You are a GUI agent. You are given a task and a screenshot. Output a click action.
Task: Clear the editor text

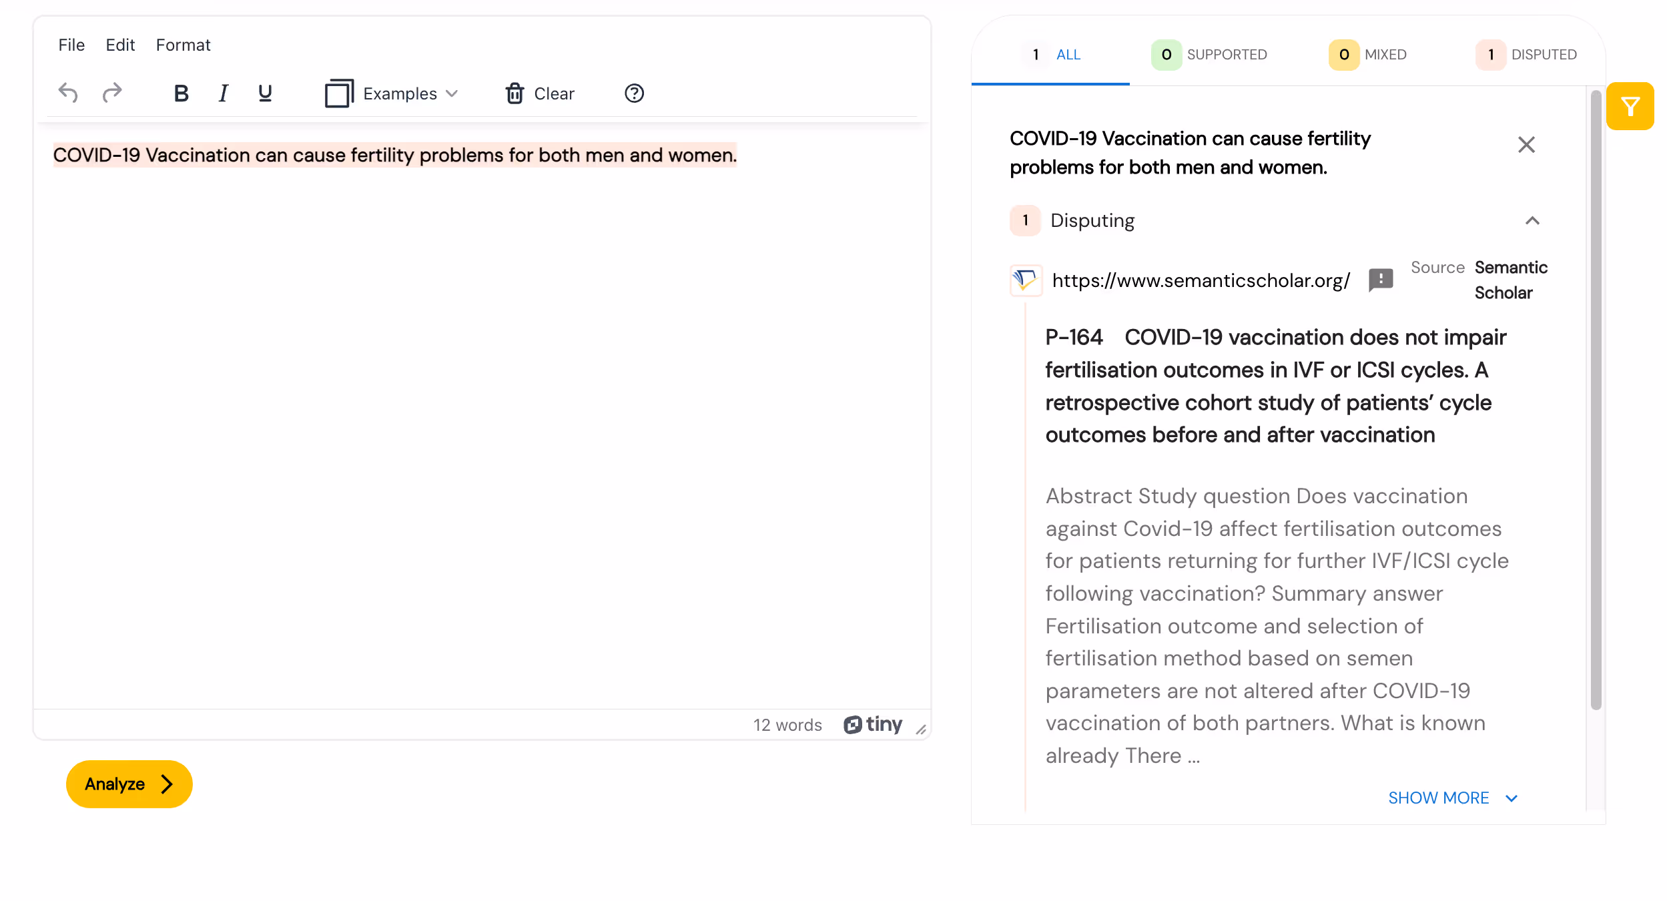(x=539, y=93)
